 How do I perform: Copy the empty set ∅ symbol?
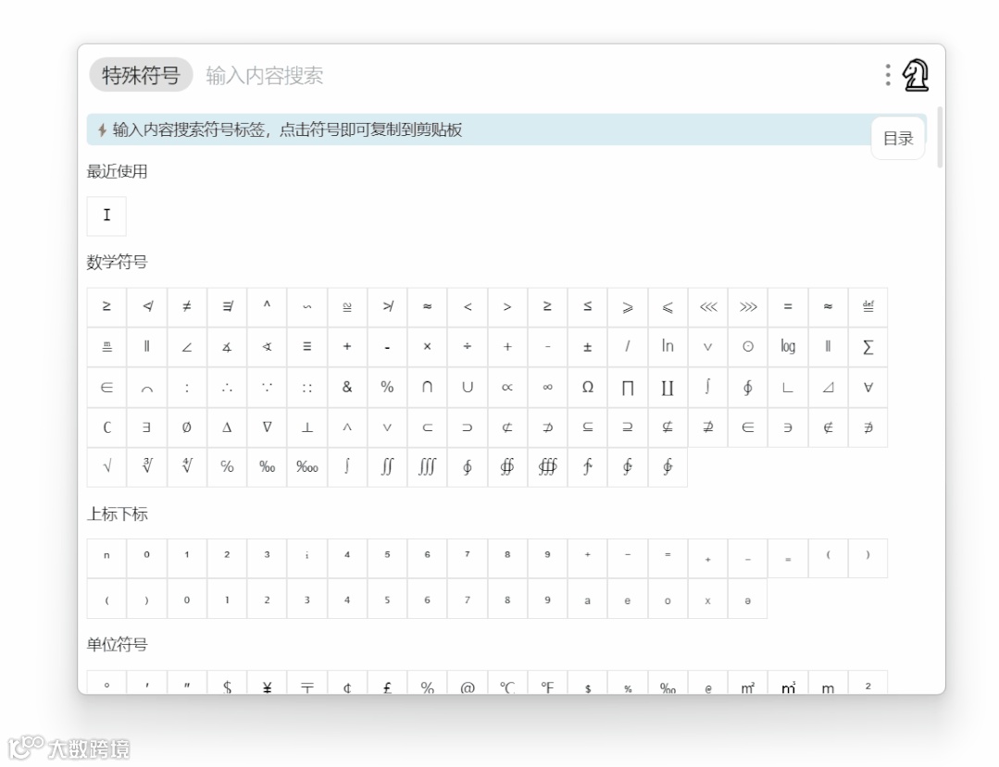pos(187,427)
